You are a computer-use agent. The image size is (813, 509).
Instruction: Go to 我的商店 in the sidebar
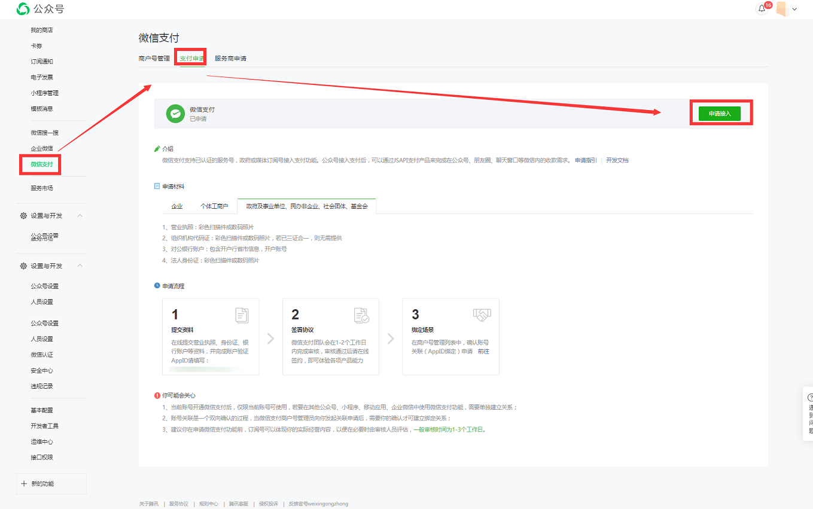[42, 30]
